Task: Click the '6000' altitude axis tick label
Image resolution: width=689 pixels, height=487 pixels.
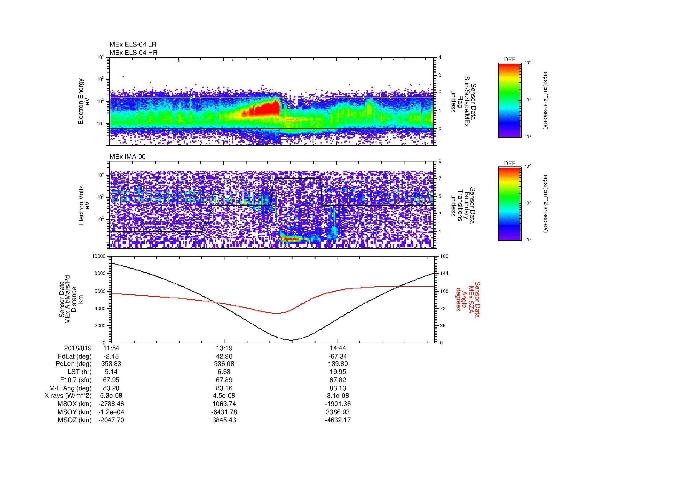Action: (100, 291)
